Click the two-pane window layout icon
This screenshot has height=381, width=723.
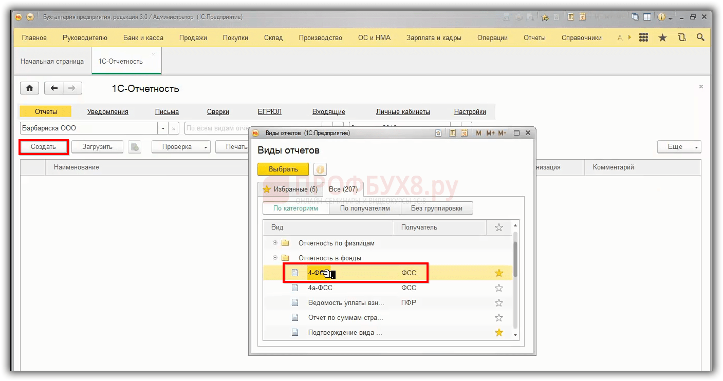coord(647,16)
